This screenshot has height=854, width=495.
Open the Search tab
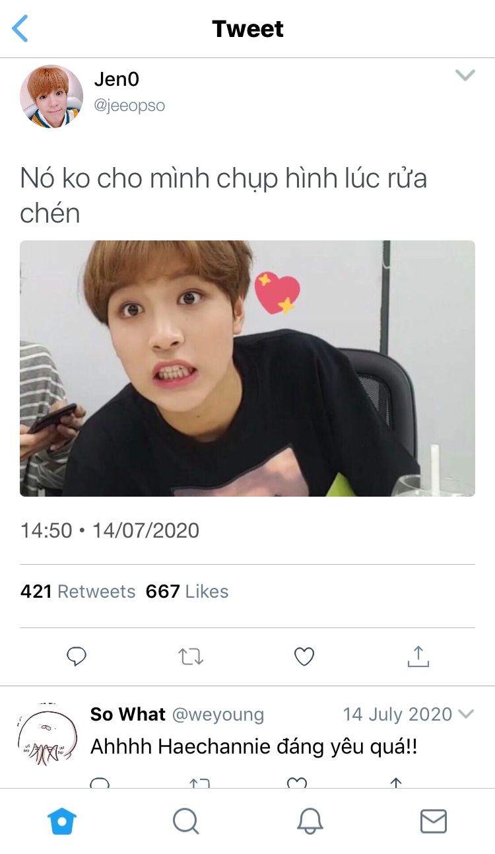pyautogui.click(x=185, y=821)
